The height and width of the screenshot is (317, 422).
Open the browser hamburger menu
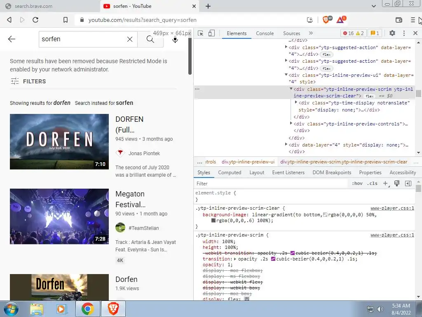click(413, 20)
